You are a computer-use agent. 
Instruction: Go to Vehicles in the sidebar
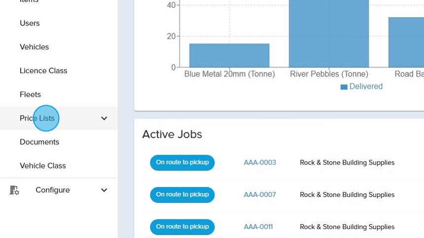(34, 47)
